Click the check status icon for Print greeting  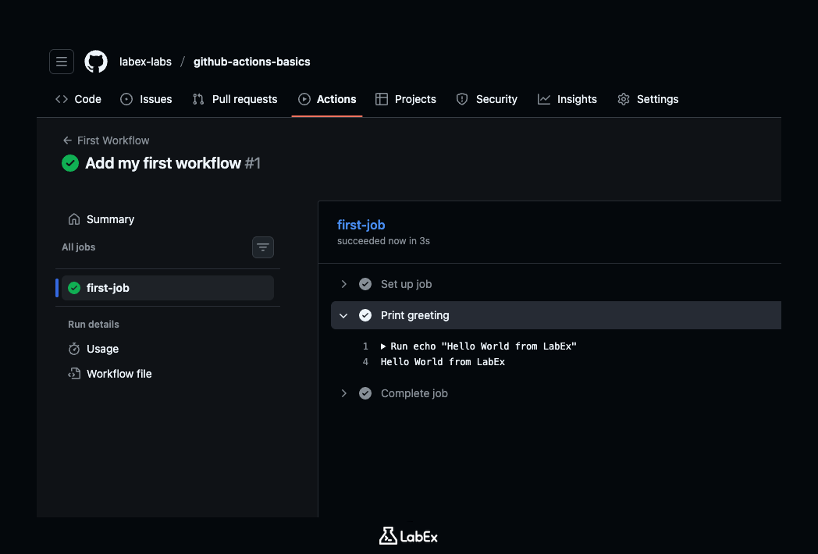pos(365,315)
